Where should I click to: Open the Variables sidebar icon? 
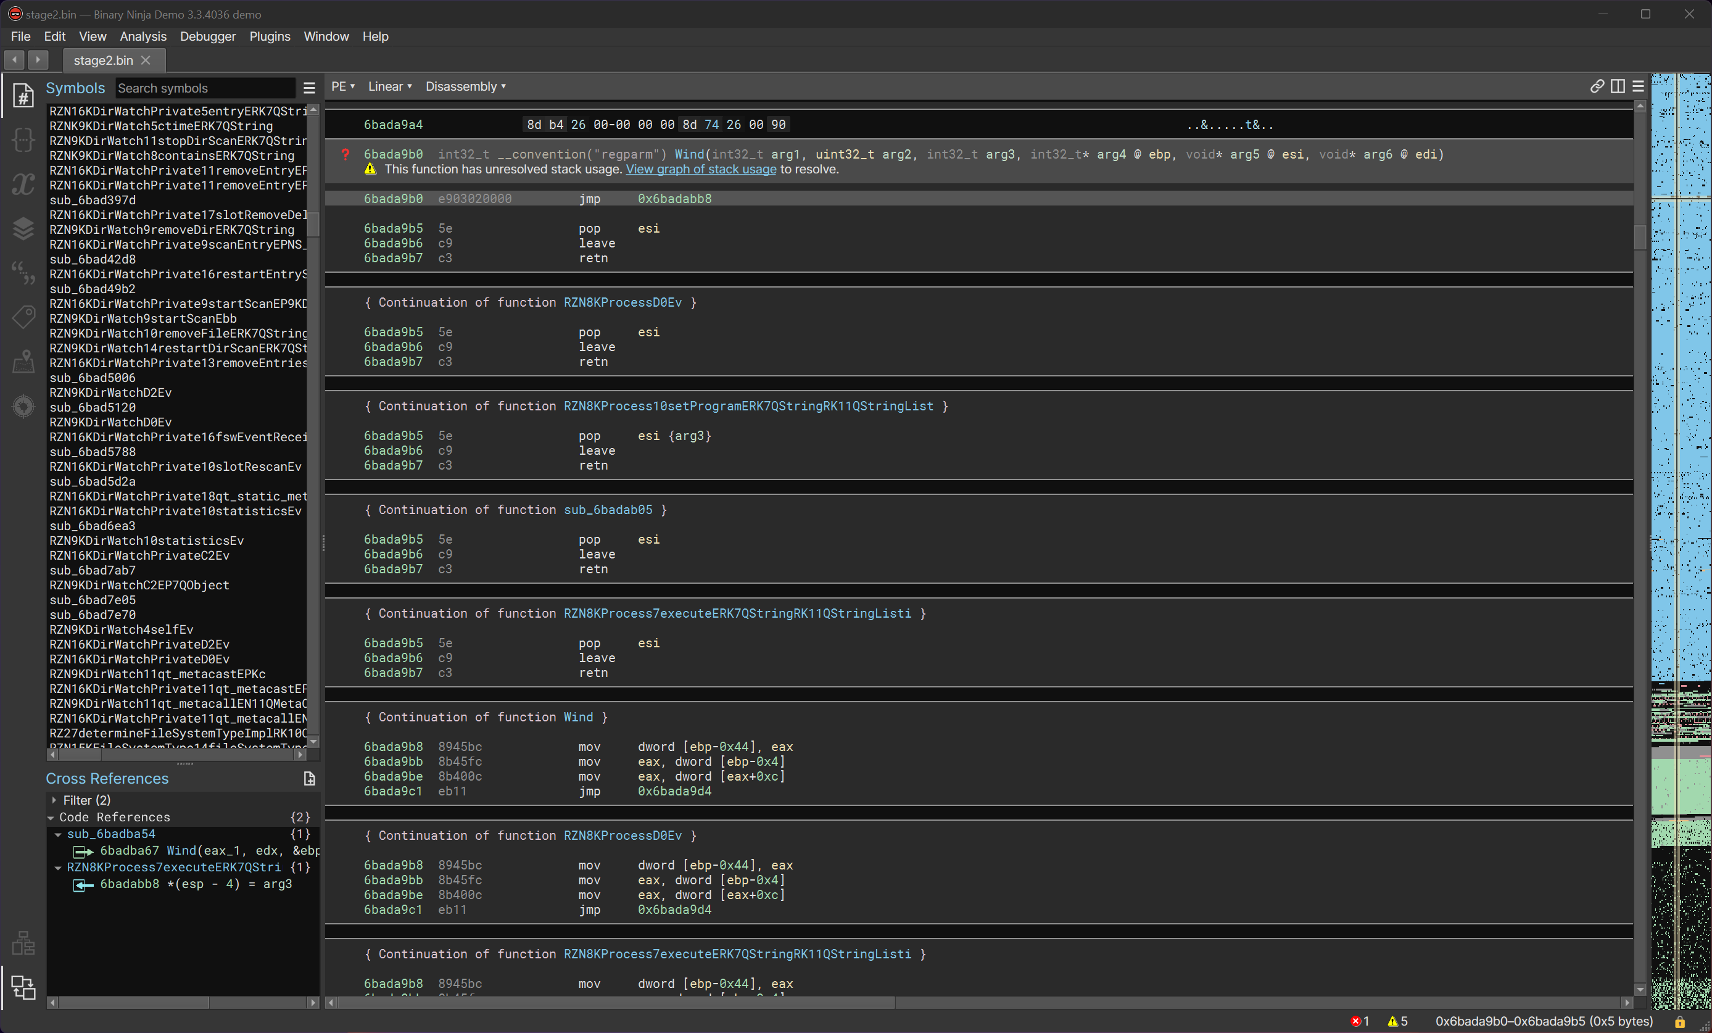(x=23, y=185)
